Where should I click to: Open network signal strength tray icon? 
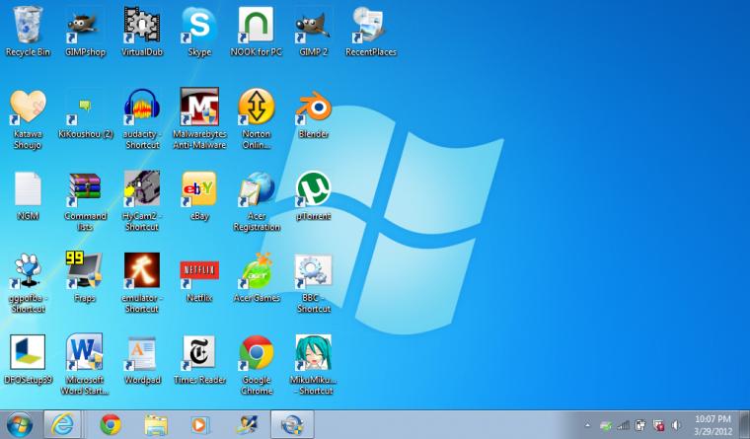coord(624,424)
